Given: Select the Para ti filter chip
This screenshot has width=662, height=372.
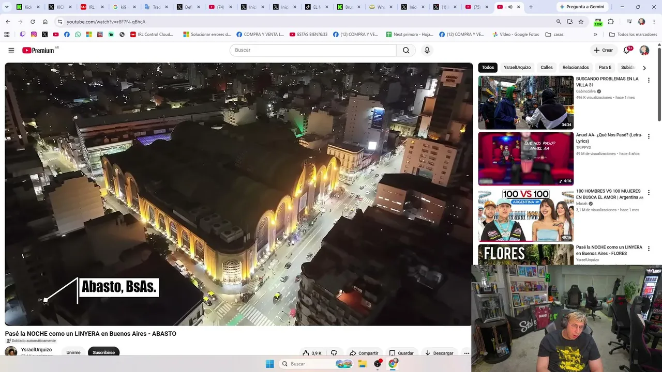Looking at the screenshot, I should click(605, 68).
